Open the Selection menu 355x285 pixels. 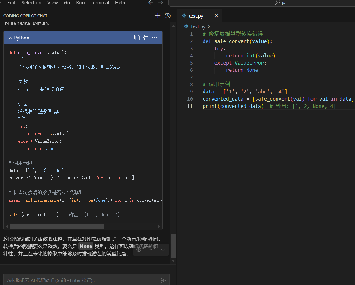31,3
